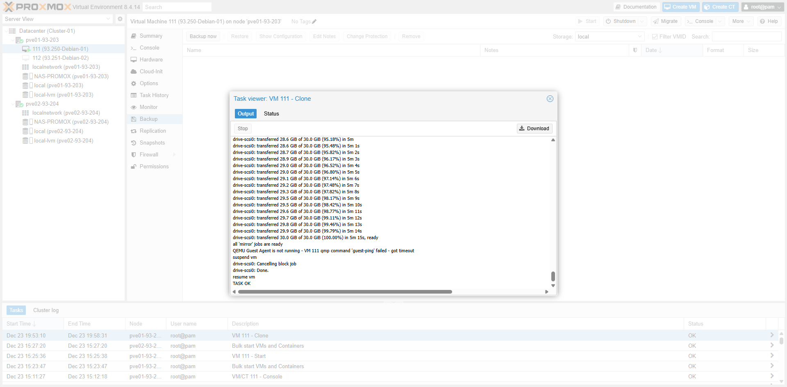
Task: Open the Documentation link
Action: coord(636,7)
